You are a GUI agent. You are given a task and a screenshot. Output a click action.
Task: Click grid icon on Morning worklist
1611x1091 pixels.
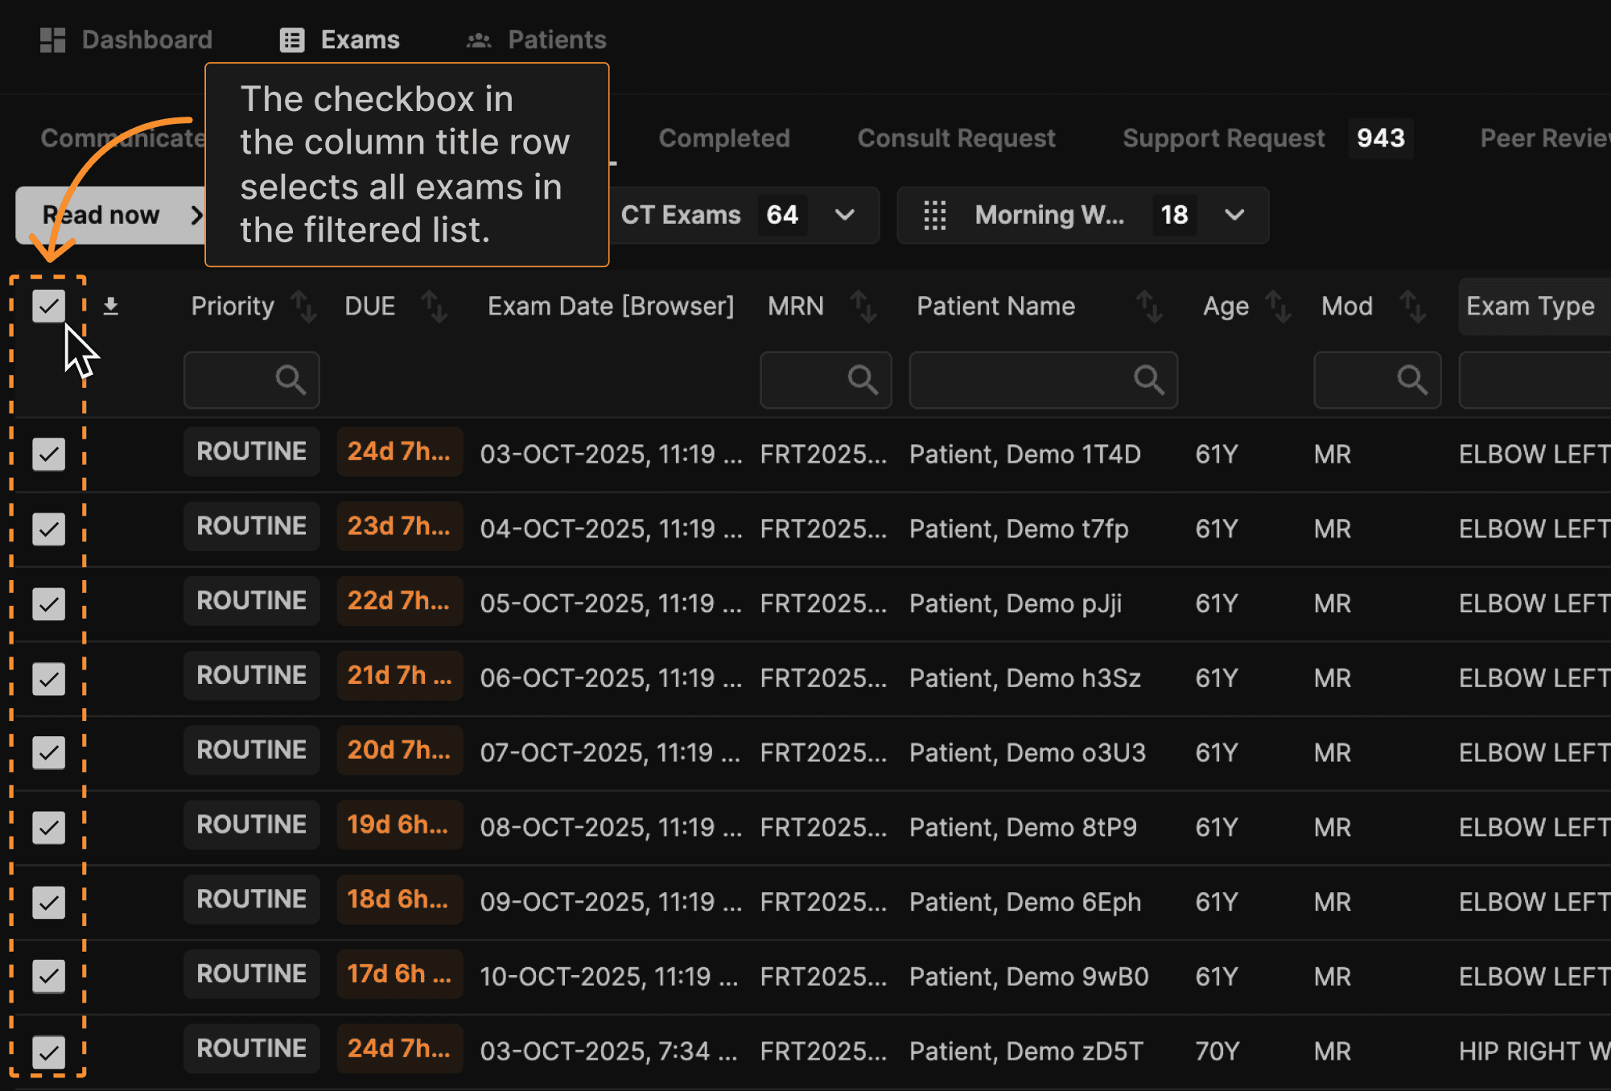tap(934, 215)
